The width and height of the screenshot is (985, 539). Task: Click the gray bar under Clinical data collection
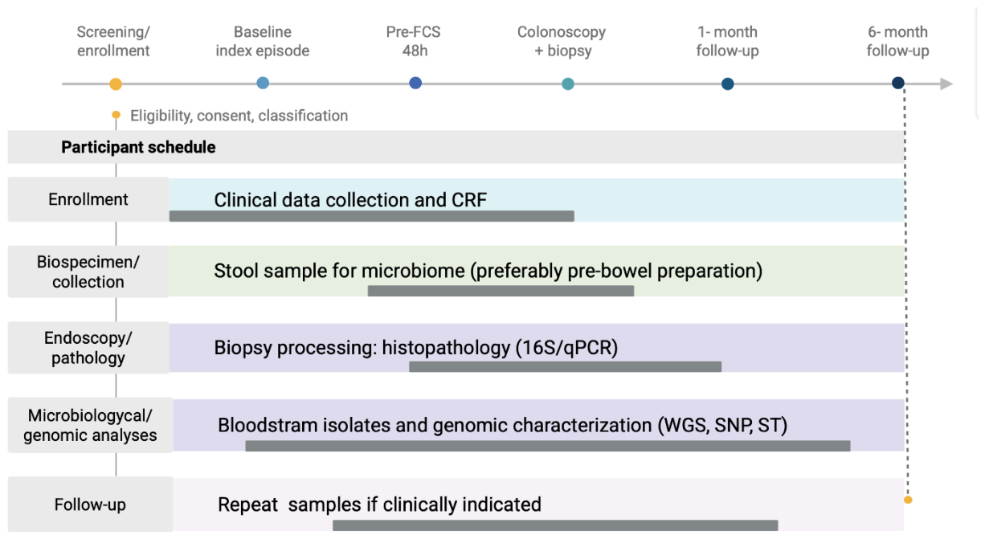371,216
